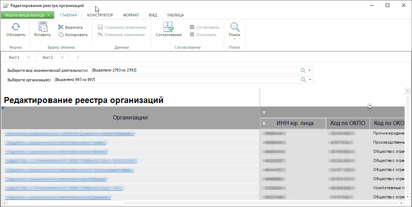412x207 pixels.
Task: Open the Согласование workflow icon
Action: (169, 27)
